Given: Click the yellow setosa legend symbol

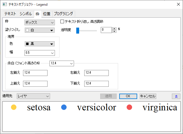Looking at the screenshot, I should tap(14, 107).
